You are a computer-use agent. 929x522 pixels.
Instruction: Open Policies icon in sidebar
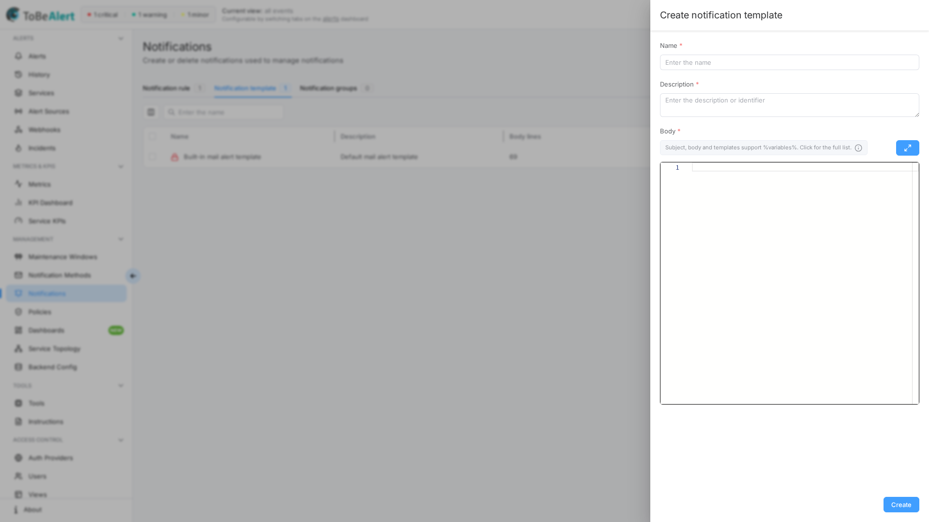(x=18, y=312)
